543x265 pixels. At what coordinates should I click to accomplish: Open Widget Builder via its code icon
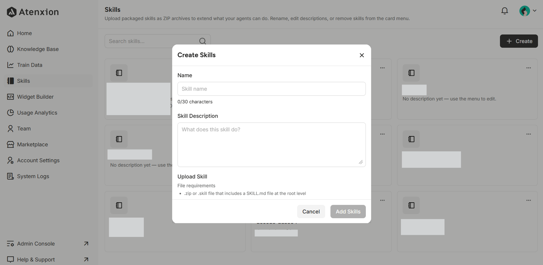(x=11, y=97)
